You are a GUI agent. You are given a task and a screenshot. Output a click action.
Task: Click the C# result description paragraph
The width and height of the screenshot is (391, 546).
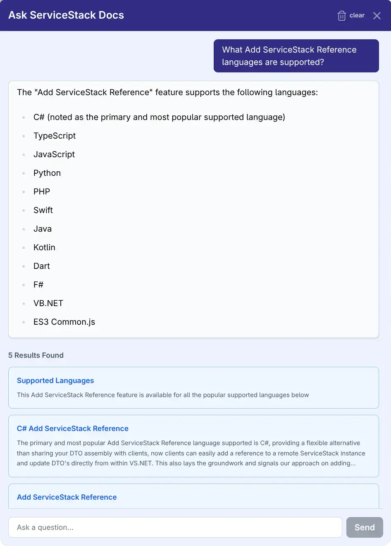[x=191, y=453]
